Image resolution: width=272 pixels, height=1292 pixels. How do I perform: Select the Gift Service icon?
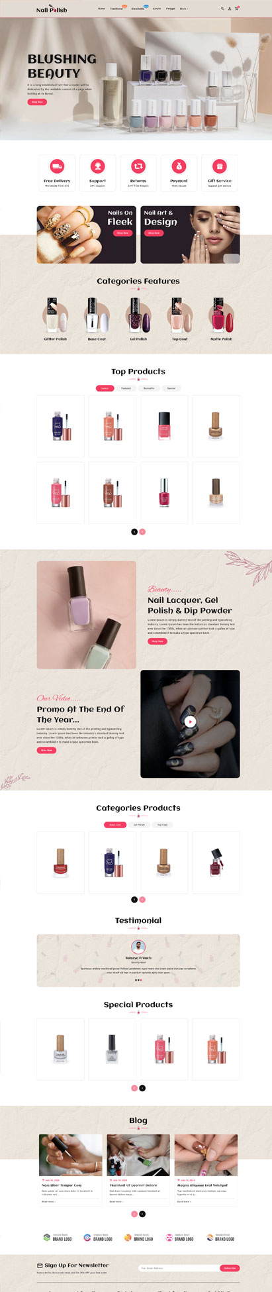click(x=220, y=166)
